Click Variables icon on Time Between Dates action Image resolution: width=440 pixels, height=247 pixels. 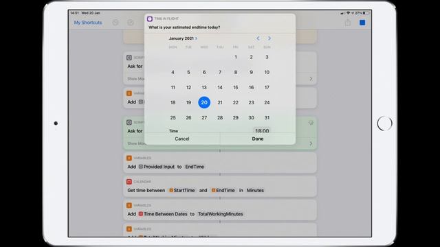click(x=129, y=205)
